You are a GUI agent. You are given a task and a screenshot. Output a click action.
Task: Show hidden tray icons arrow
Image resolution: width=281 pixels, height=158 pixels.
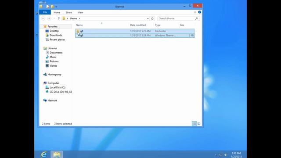click(216, 155)
